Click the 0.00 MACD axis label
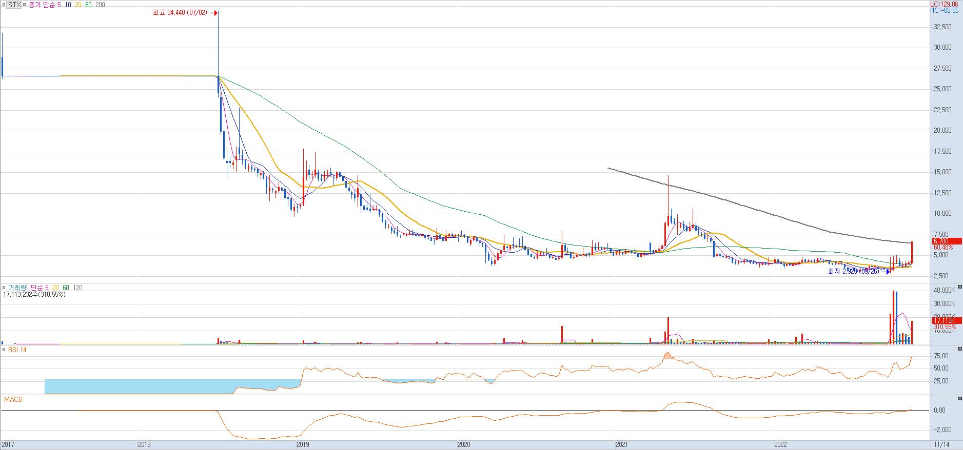The height and width of the screenshot is (450, 963). pyautogui.click(x=940, y=411)
